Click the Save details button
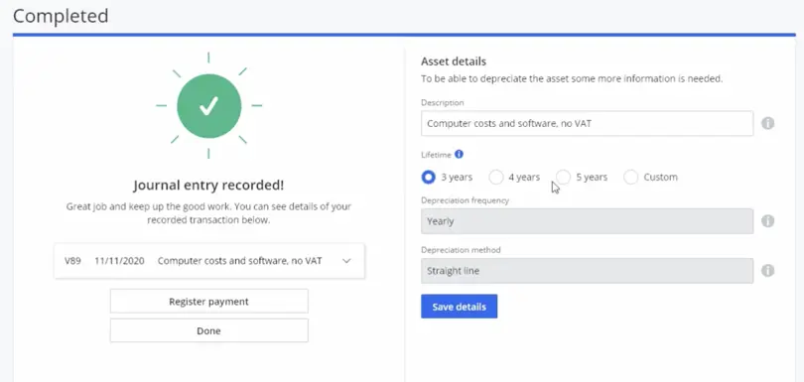The image size is (804, 382). click(x=459, y=307)
